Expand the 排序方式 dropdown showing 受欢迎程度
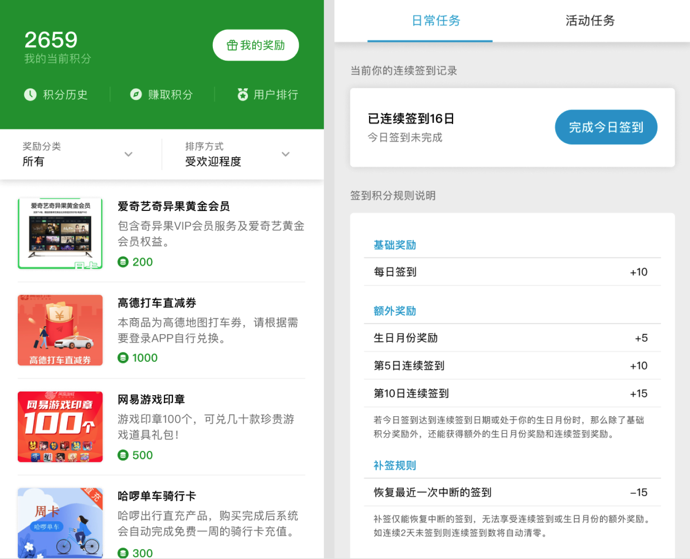The width and height of the screenshot is (690, 559). pyautogui.click(x=238, y=154)
